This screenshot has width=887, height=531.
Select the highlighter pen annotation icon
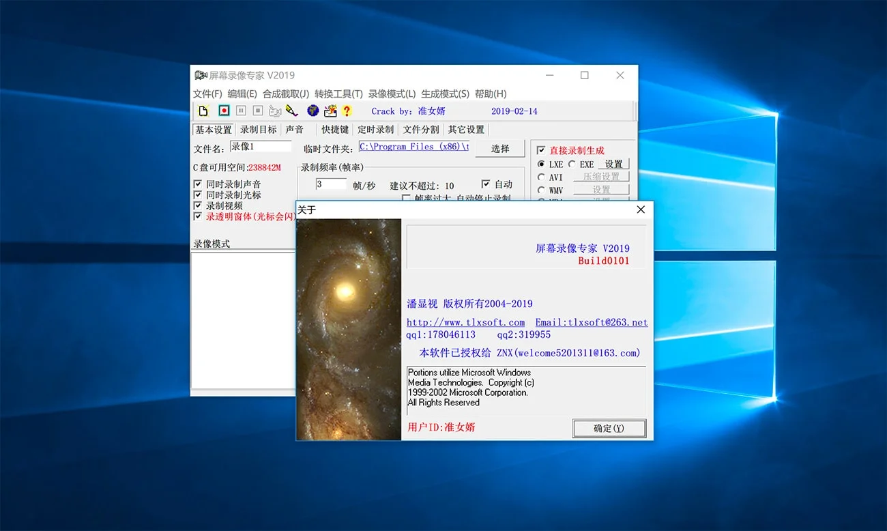click(x=292, y=111)
